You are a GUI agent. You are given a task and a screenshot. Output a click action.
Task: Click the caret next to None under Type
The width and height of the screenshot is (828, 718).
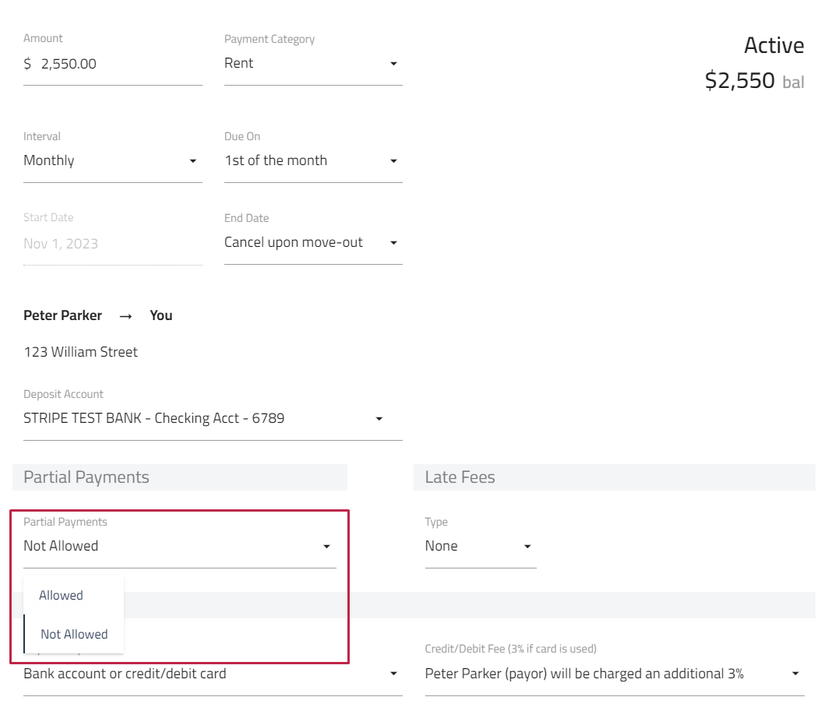coord(527,546)
